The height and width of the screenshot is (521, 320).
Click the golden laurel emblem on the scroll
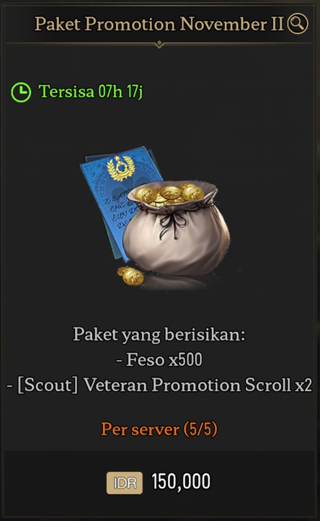pos(120,168)
